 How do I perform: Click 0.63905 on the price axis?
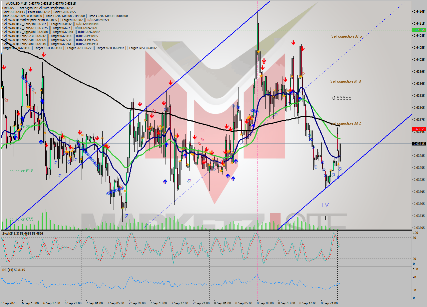pyautogui.click(x=419, y=107)
